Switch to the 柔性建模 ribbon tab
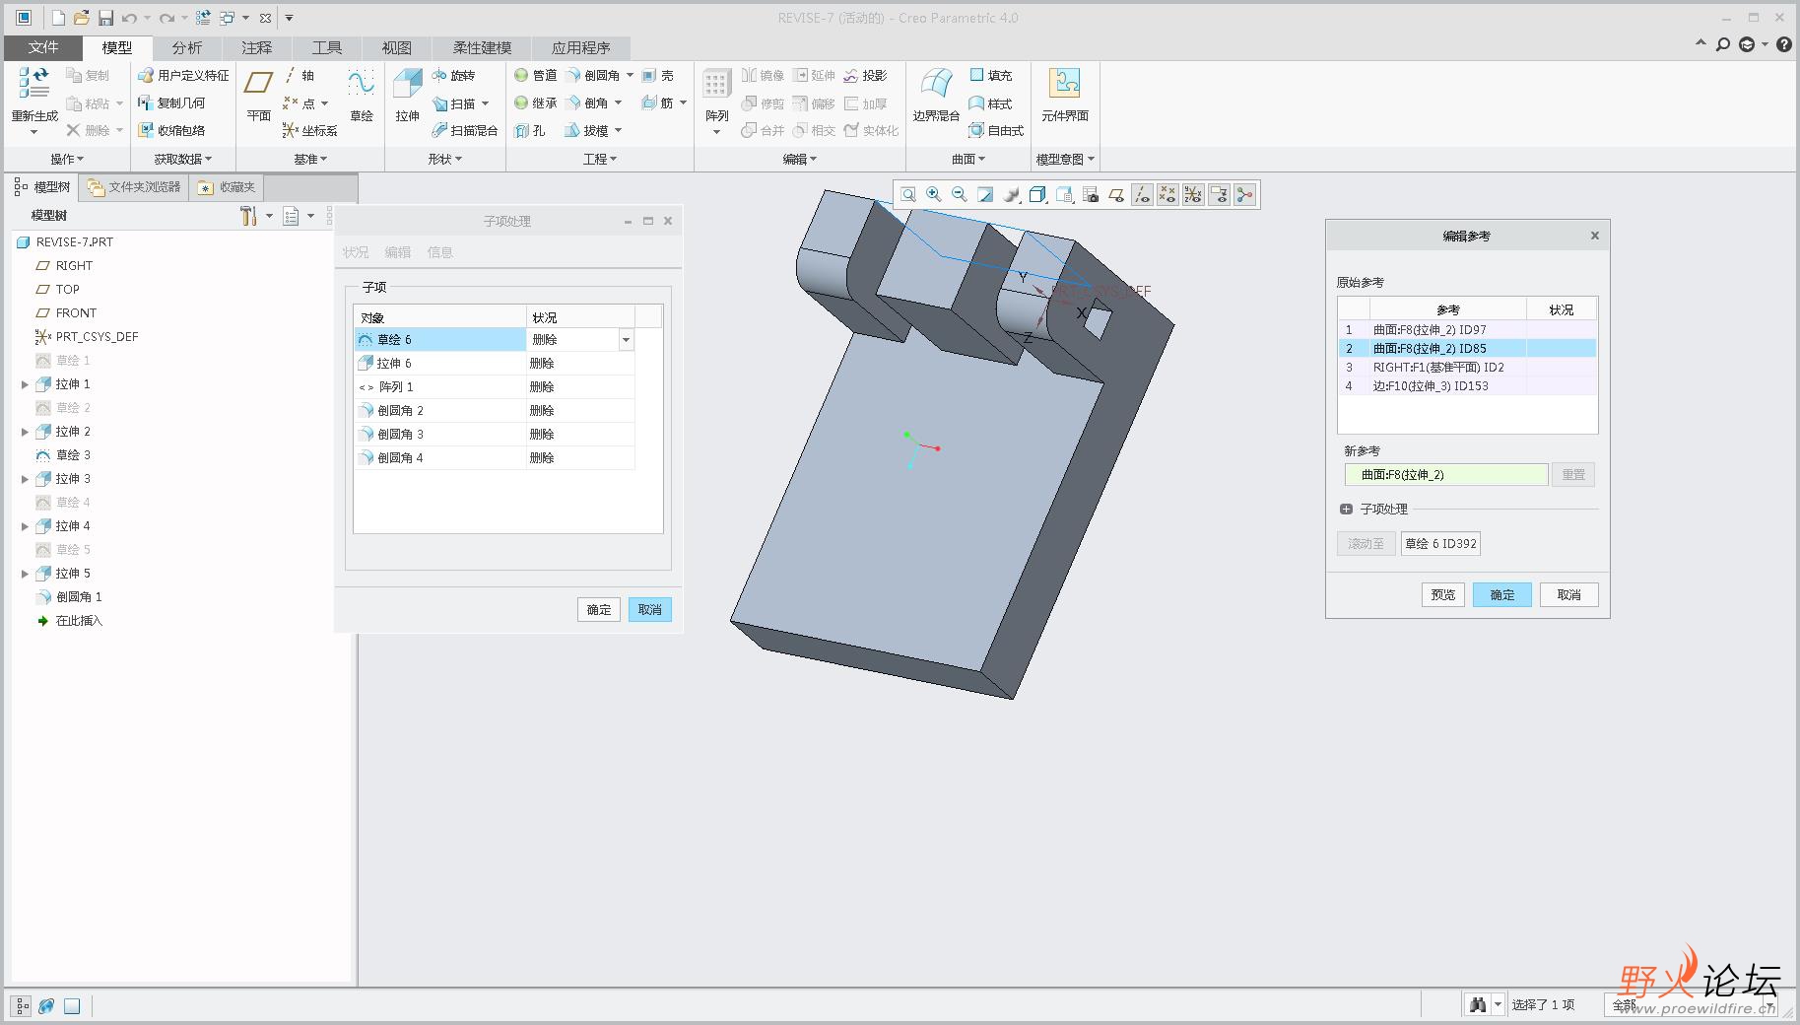 pos(482,47)
